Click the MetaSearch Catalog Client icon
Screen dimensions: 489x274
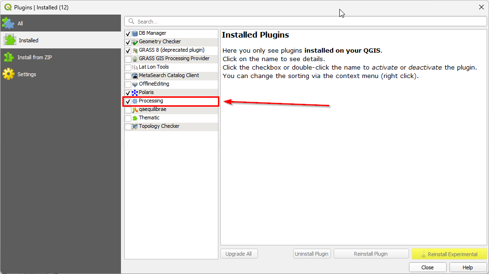coord(135,76)
